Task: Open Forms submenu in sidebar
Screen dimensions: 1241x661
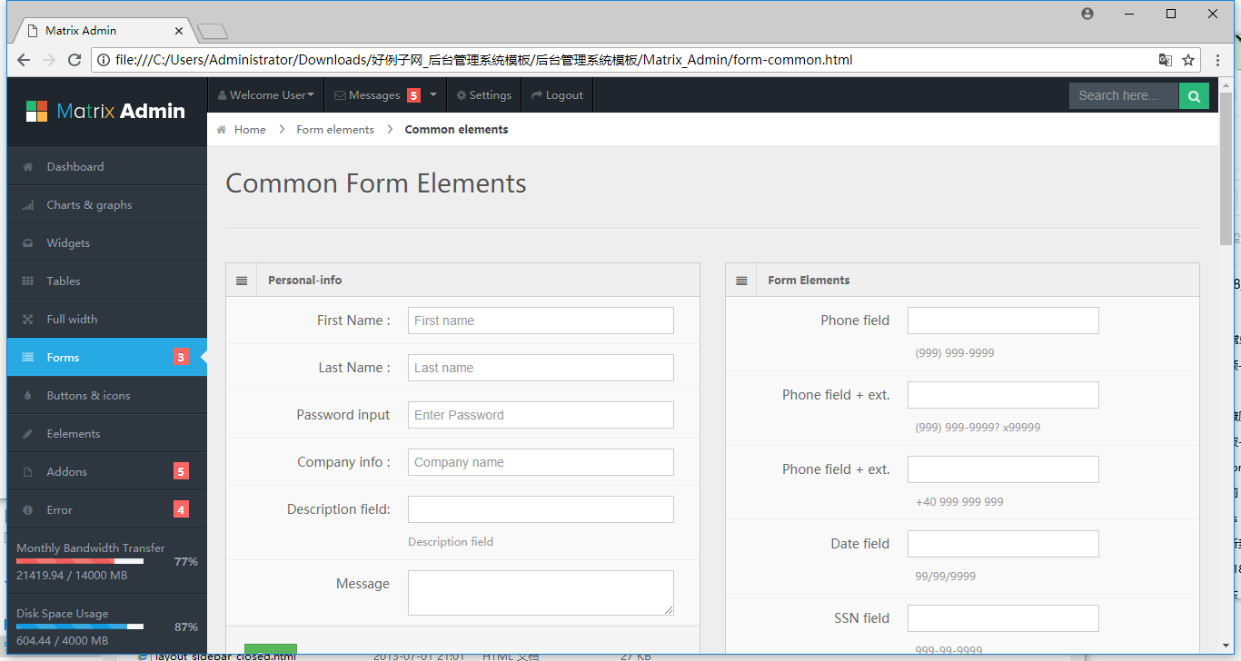Action: point(107,358)
